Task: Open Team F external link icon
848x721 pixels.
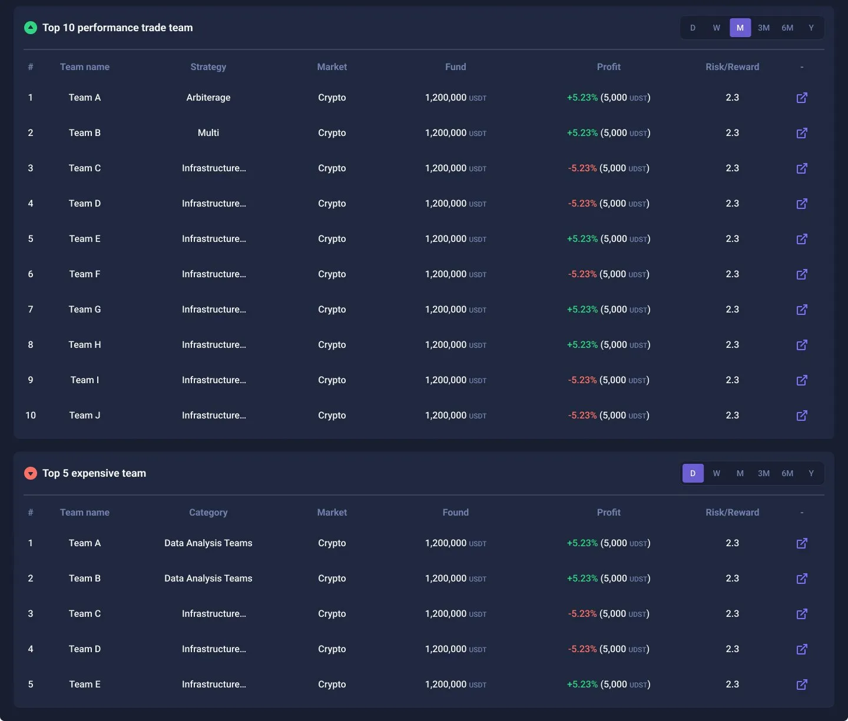Action: point(801,274)
